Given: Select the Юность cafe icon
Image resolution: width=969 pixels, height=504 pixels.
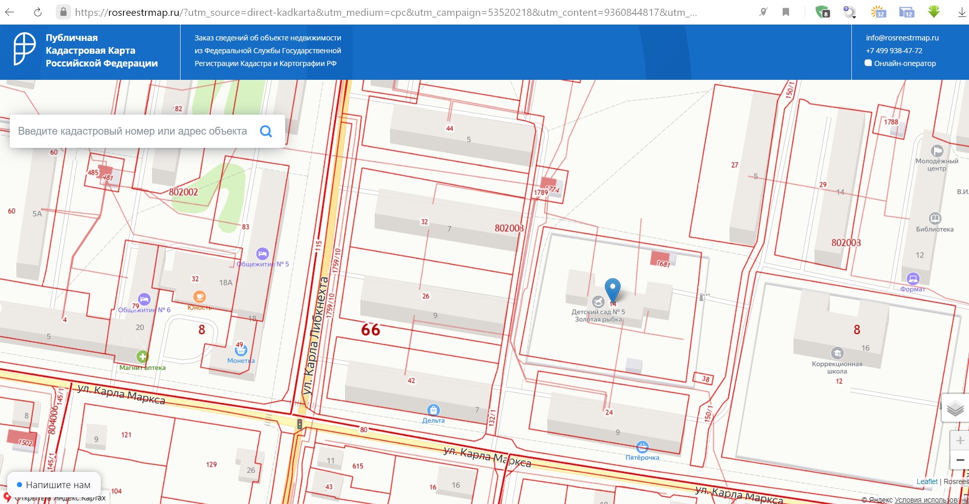Looking at the screenshot, I should click(199, 297).
